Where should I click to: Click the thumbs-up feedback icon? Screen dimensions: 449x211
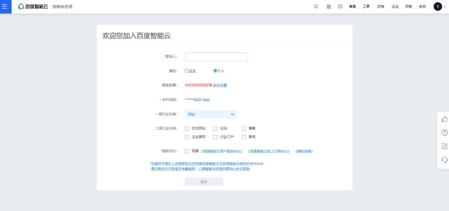pos(444,119)
